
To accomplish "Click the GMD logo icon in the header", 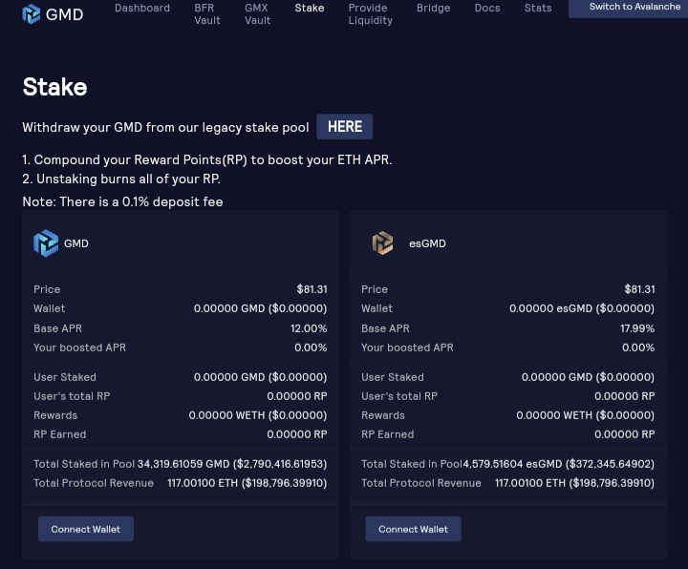I will tap(32, 14).
